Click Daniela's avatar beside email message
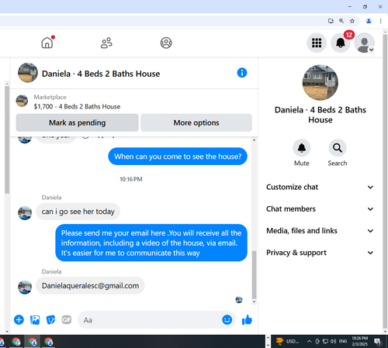Screen dimensions: 388x348 pos(25,287)
